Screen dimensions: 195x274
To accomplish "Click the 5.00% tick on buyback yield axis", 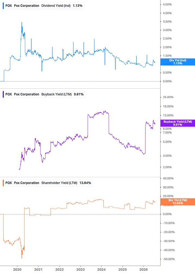I will (167, 142).
